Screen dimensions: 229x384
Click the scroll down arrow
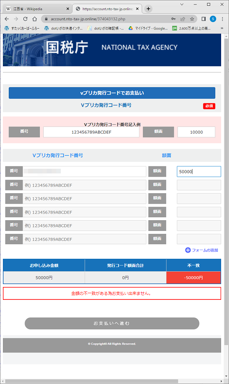(226, 377)
